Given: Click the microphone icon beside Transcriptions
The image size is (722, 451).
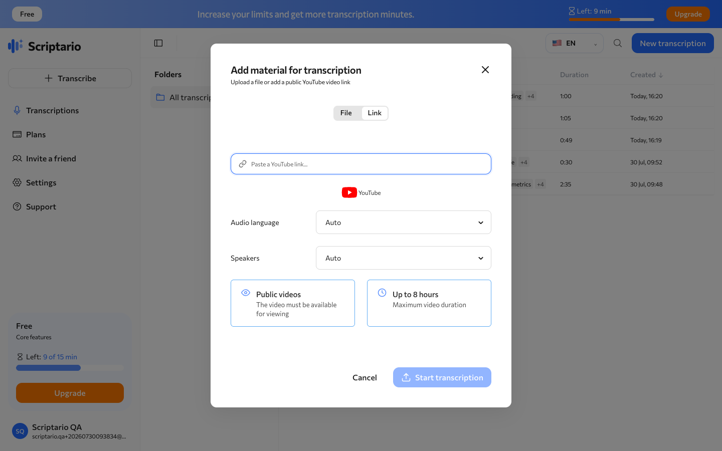Looking at the screenshot, I should pos(17,110).
